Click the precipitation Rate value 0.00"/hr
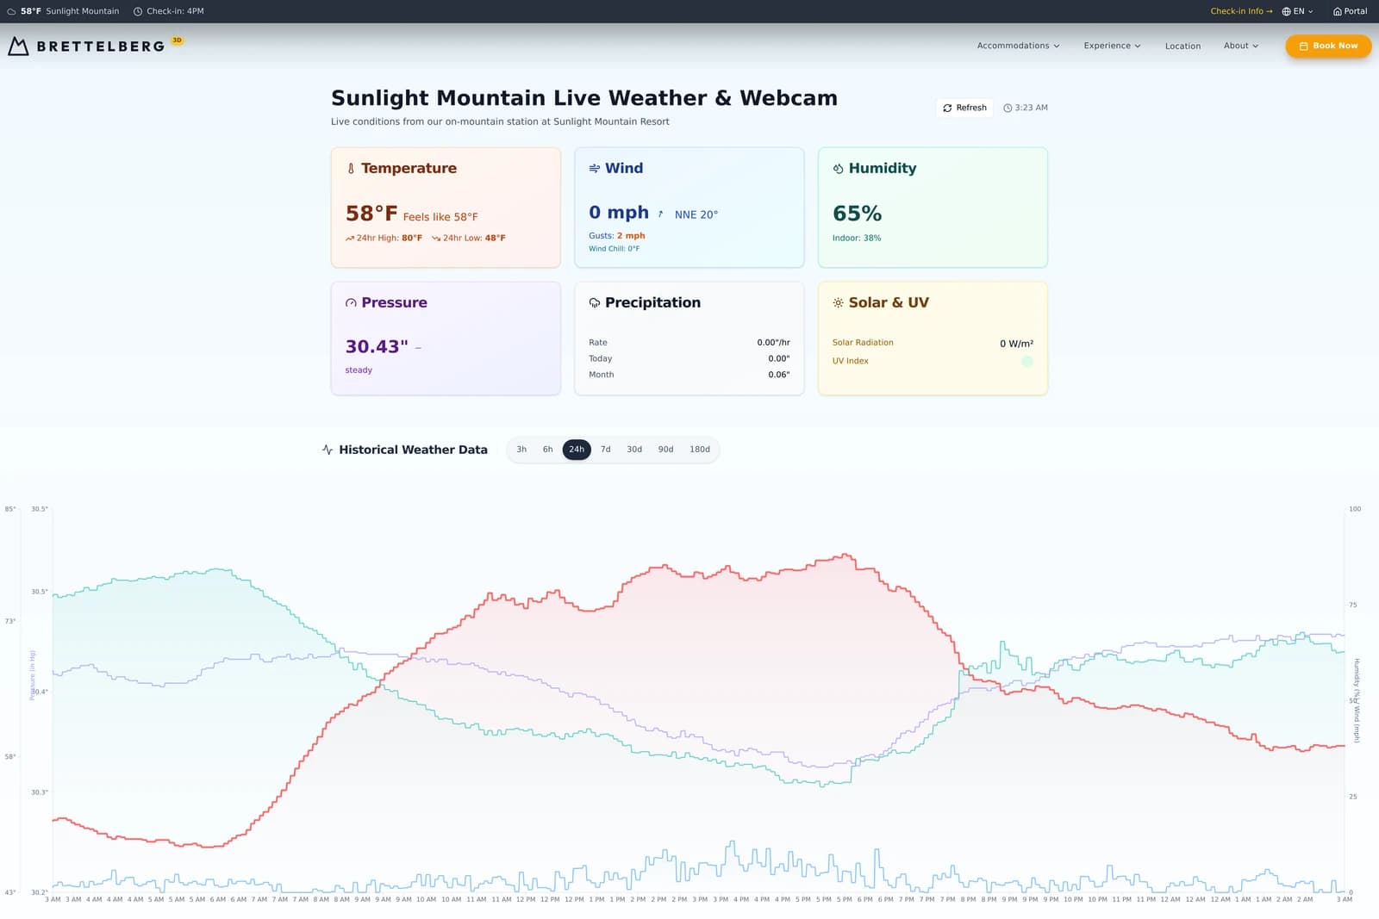Image resolution: width=1379 pixels, height=919 pixels. pyautogui.click(x=773, y=343)
